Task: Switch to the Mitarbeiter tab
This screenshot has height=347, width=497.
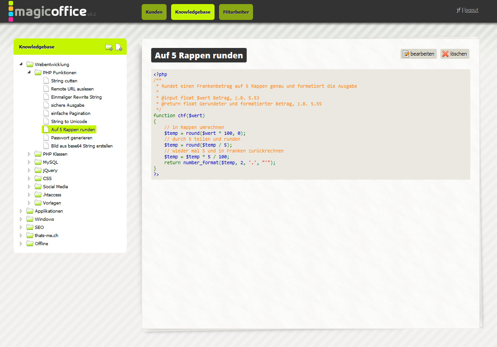Action: click(236, 12)
